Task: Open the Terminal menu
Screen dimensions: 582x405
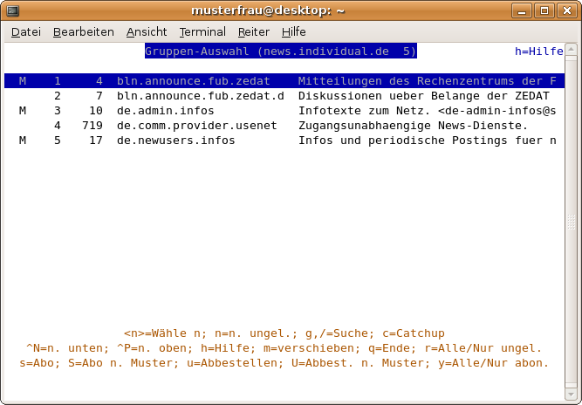Action: (202, 31)
